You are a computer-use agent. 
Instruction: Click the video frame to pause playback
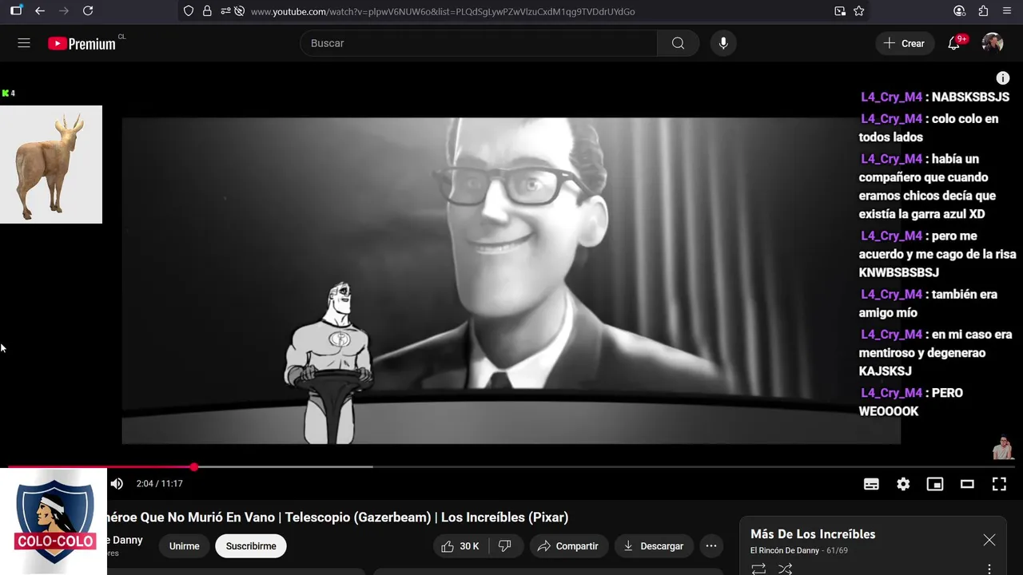(x=511, y=280)
